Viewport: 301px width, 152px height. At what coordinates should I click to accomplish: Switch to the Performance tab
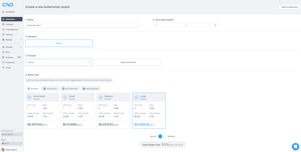pos(50,89)
